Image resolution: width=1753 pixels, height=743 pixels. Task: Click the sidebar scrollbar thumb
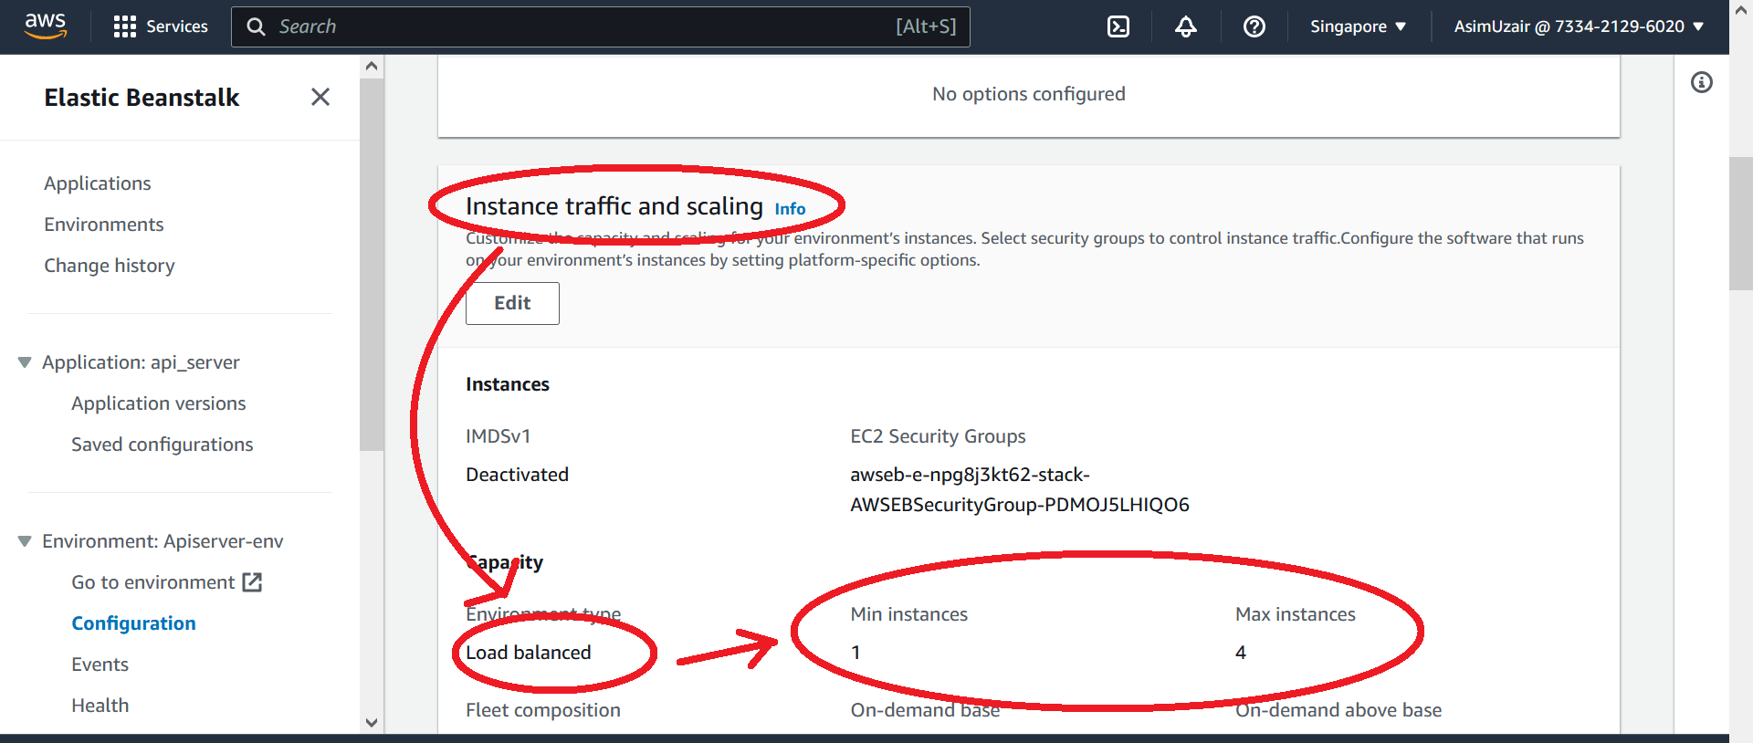[x=371, y=265]
